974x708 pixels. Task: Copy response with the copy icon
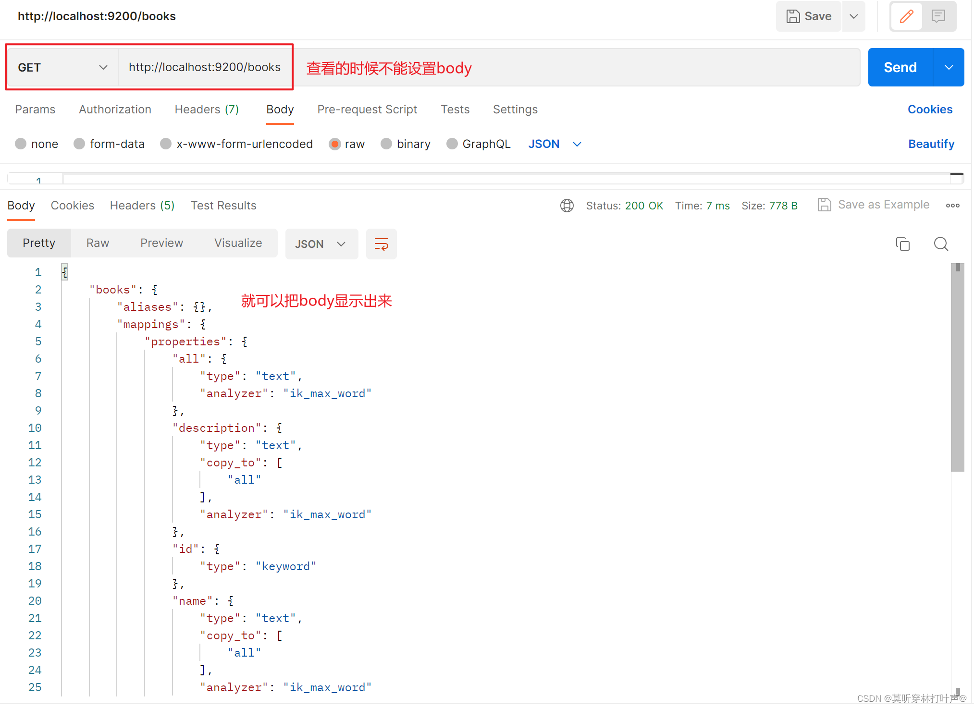point(902,244)
